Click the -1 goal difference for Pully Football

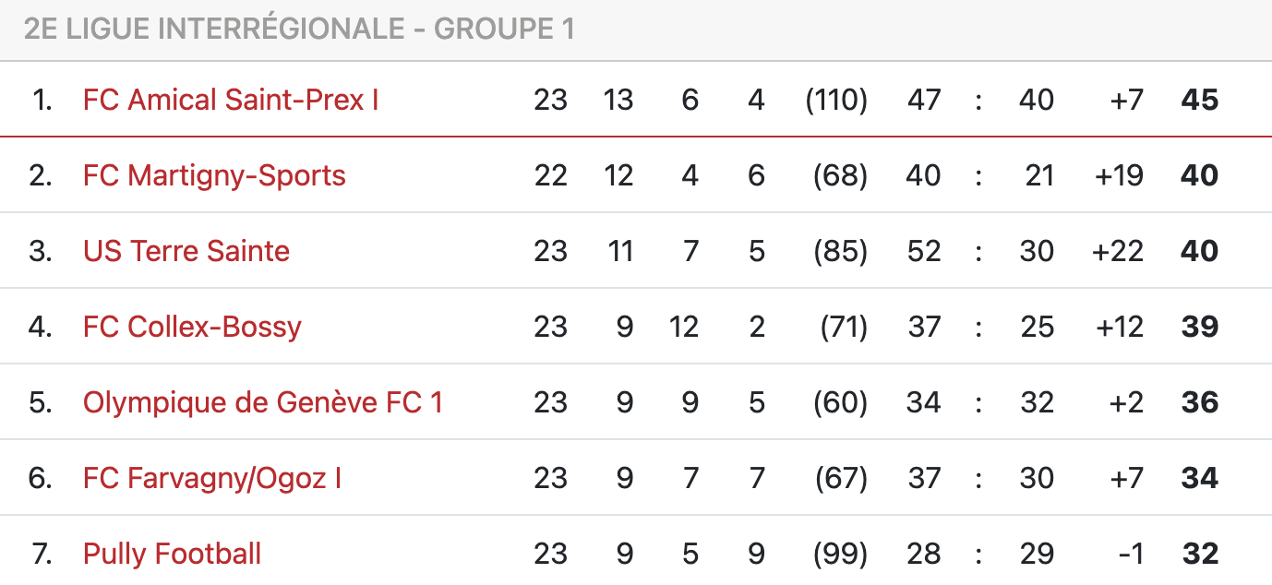[1131, 554]
